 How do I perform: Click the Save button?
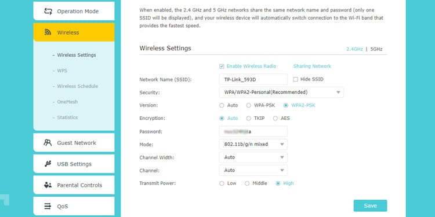click(x=370, y=205)
